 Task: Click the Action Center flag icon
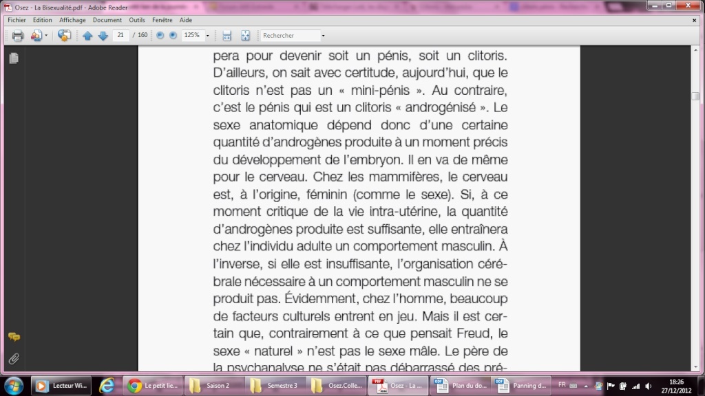pos(611,386)
